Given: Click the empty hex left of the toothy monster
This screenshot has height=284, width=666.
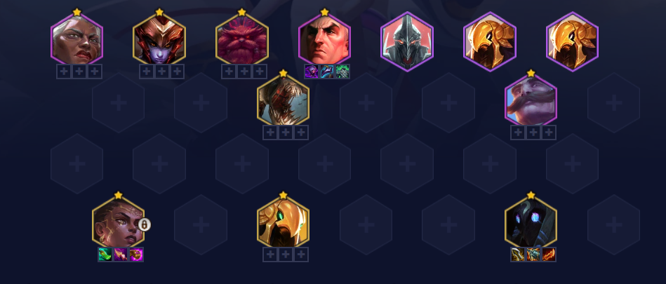Looking at the screenshot, I should (x=201, y=102).
